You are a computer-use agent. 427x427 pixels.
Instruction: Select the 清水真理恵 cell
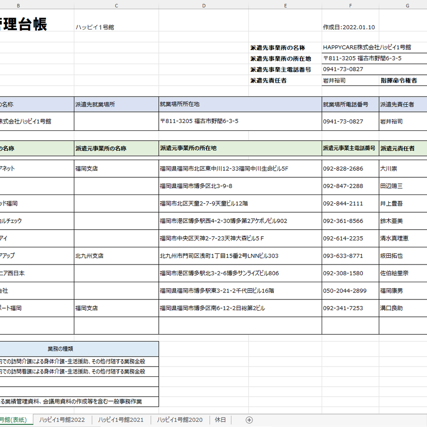[403, 238]
